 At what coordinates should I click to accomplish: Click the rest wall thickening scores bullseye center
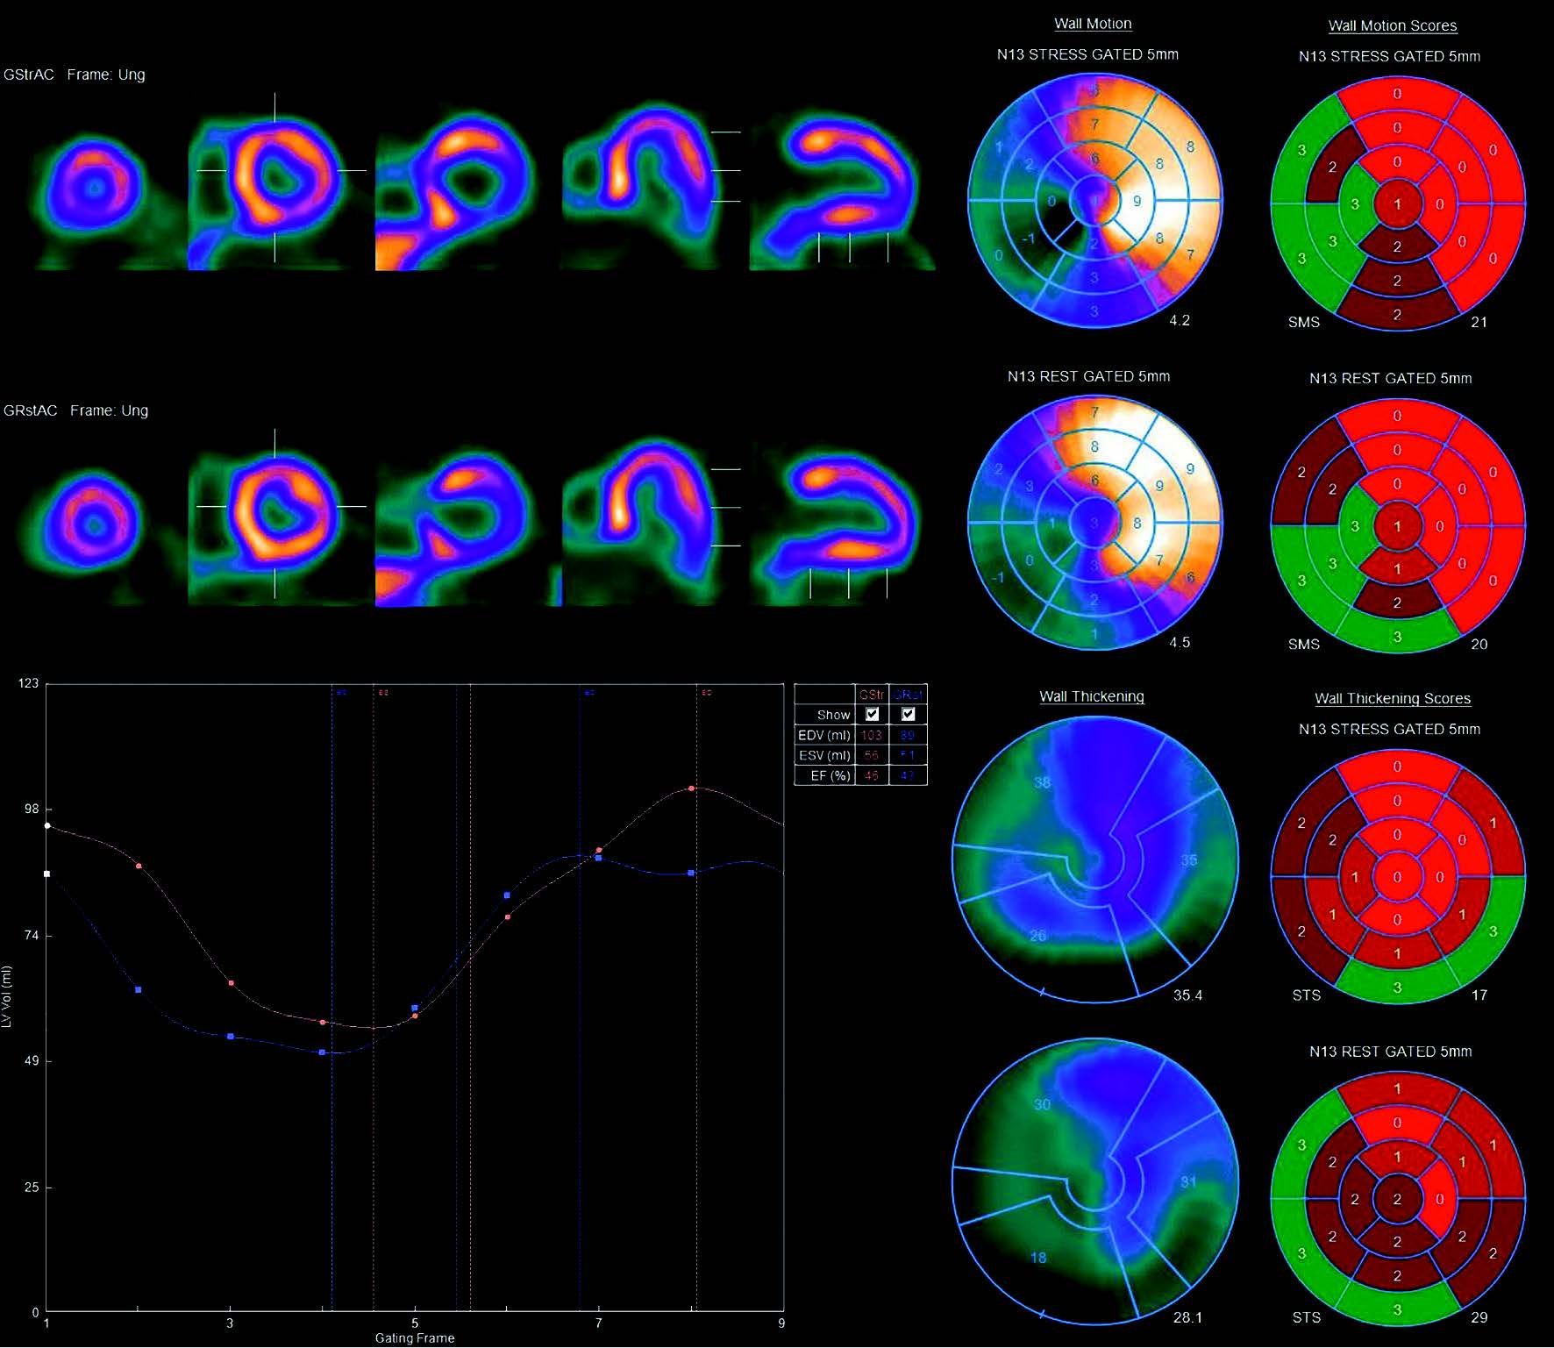(x=1397, y=1199)
